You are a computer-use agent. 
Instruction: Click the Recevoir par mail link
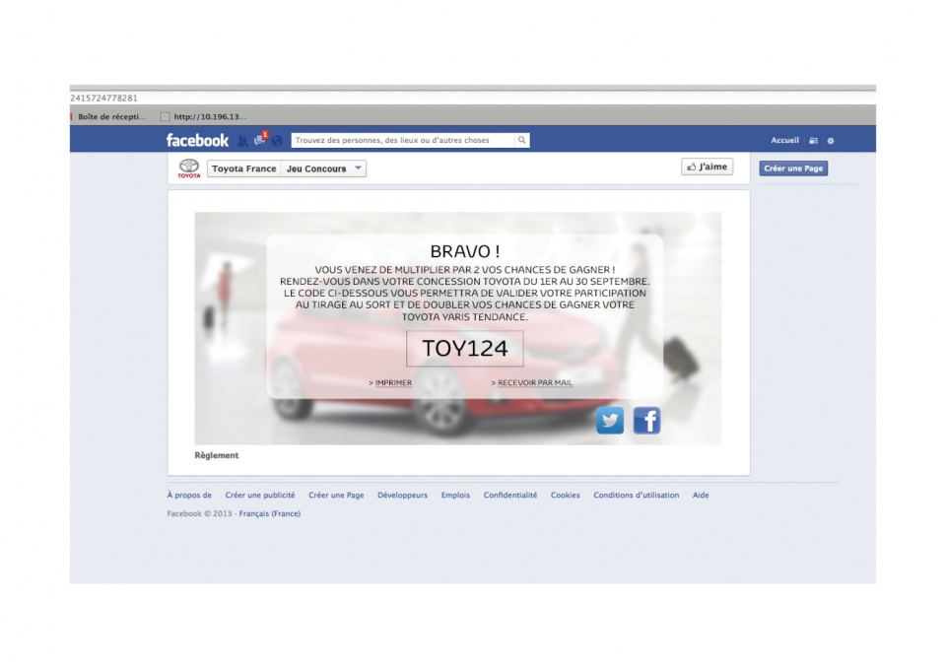(533, 382)
